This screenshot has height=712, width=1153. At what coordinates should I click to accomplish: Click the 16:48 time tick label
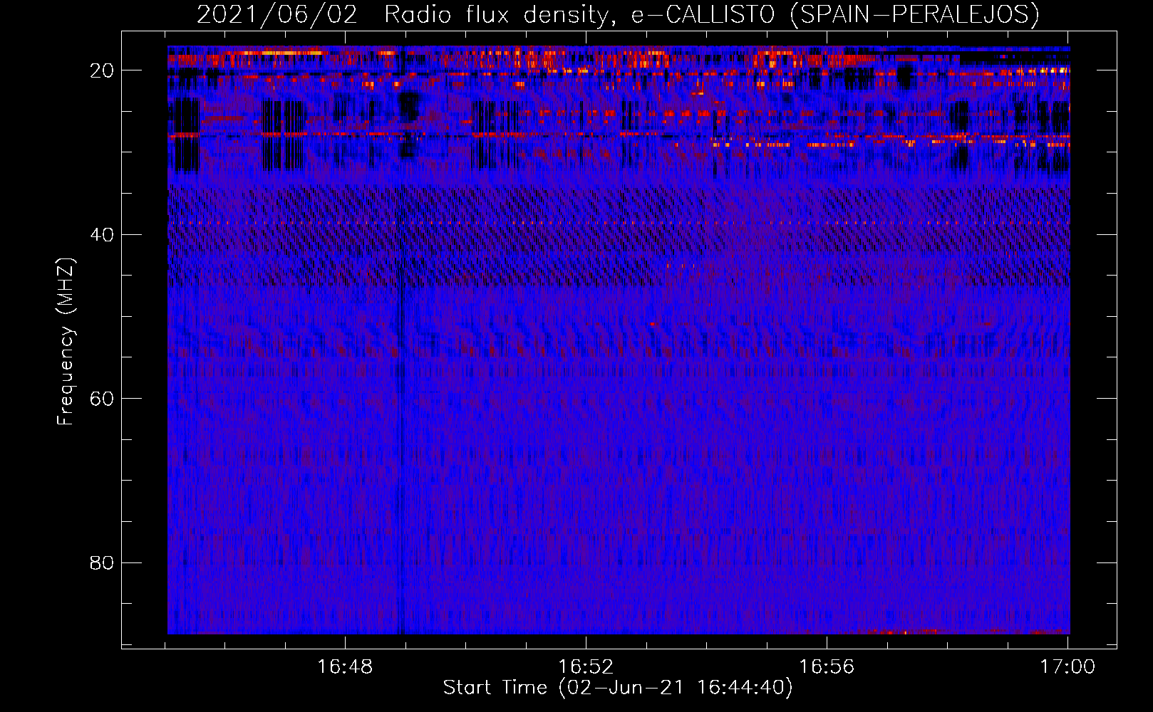tap(345, 667)
